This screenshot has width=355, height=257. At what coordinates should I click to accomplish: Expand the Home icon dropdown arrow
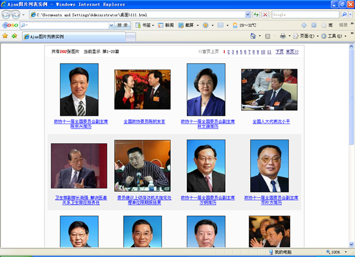(x=260, y=36)
